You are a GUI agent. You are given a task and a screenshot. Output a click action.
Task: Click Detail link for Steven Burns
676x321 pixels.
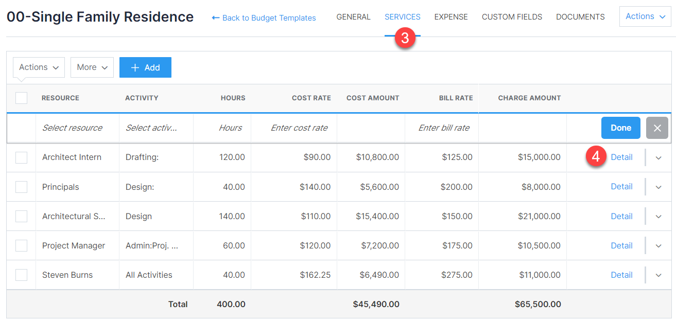(621, 275)
